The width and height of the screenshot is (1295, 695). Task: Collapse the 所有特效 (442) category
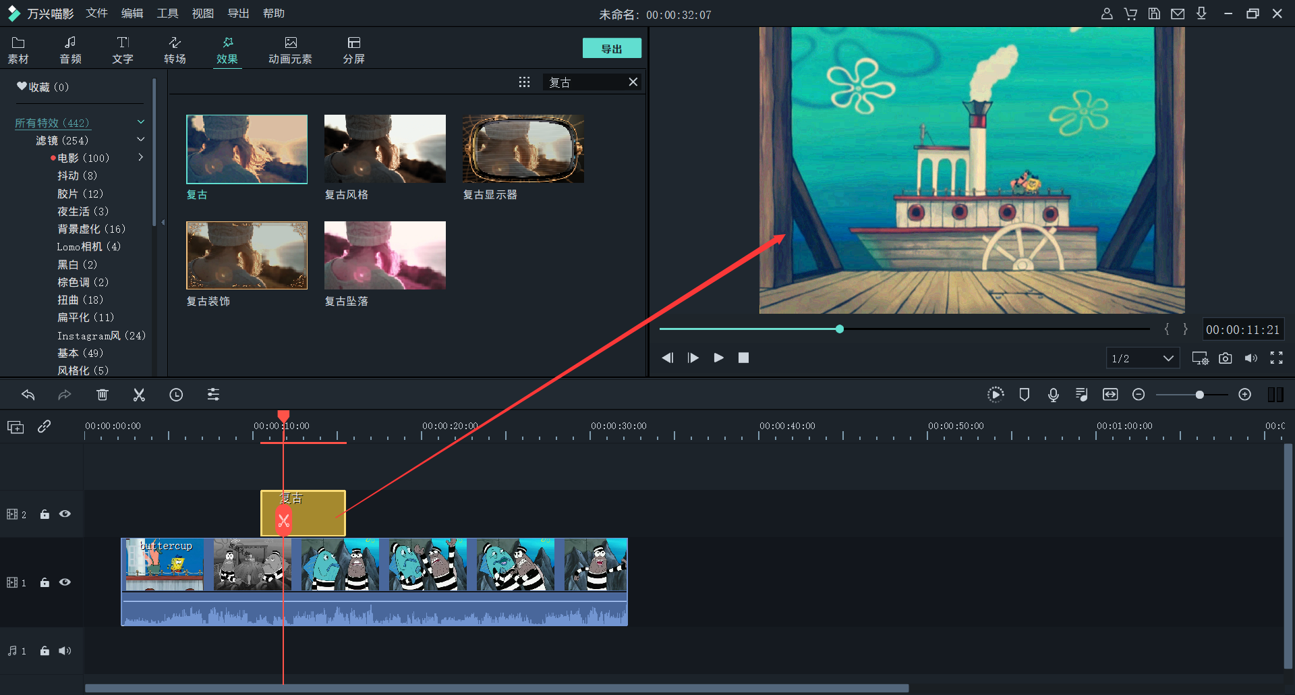[141, 122]
